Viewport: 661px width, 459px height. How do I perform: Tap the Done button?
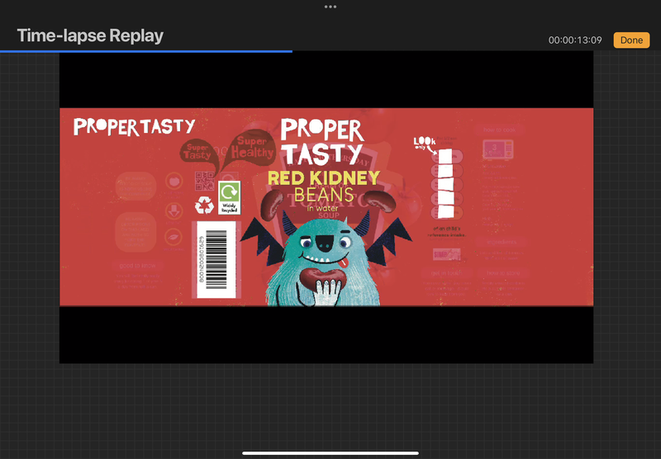[631, 40]
